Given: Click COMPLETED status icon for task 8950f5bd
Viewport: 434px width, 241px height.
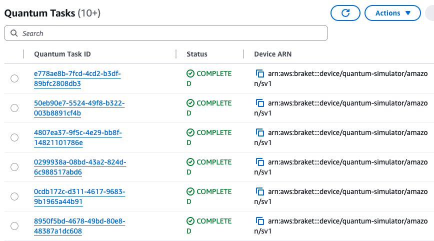Looking at the screenshot, I should pos(190,221).
